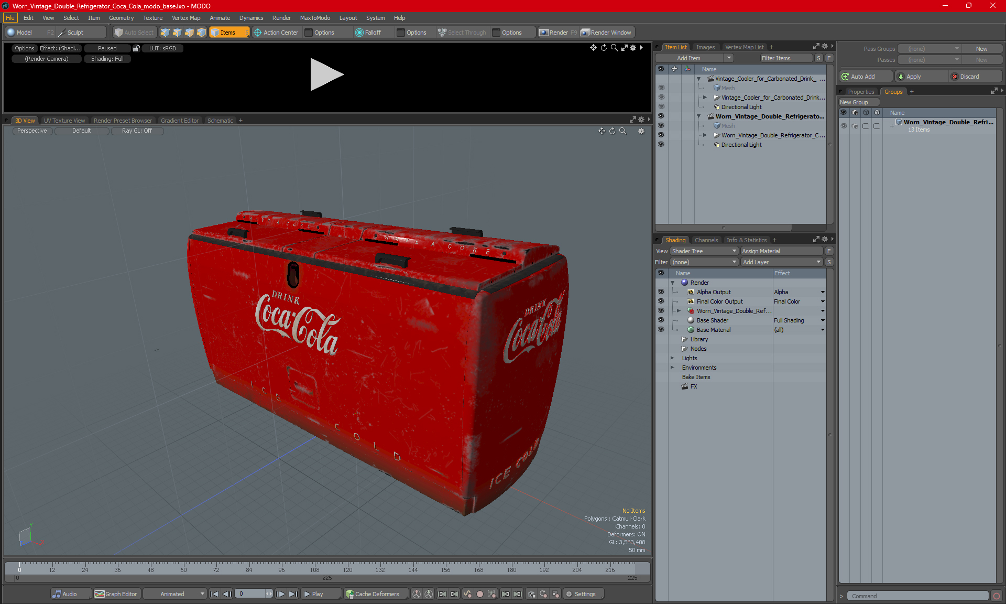1006x604 pixels.
Task: Click the Assign Material button
Action: click(x=782, y=251)
